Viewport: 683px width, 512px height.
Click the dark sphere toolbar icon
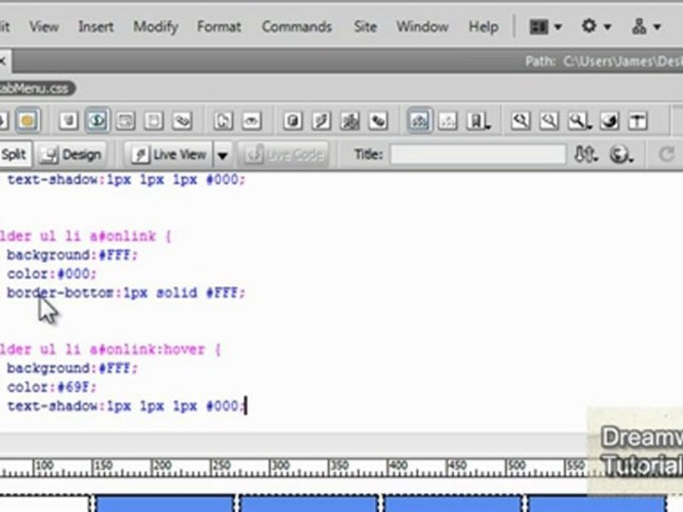coord(610,121)
